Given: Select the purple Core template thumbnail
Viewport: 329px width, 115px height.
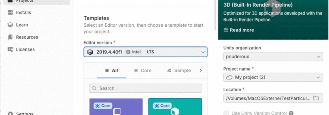Looking at the screenshot, I should click(116, 107).
